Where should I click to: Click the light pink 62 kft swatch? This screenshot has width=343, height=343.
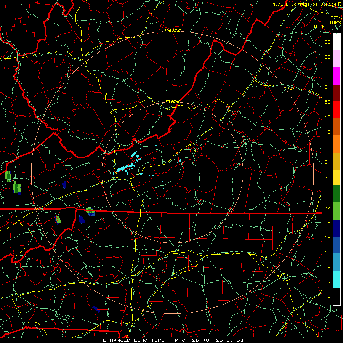click(x=337, y=59)
